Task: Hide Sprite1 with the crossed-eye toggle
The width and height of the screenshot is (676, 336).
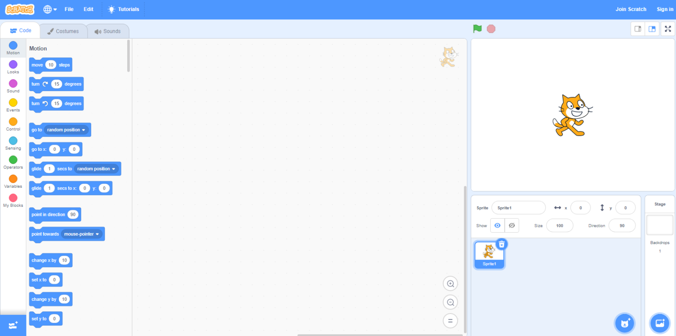Action: coord(512,225)
